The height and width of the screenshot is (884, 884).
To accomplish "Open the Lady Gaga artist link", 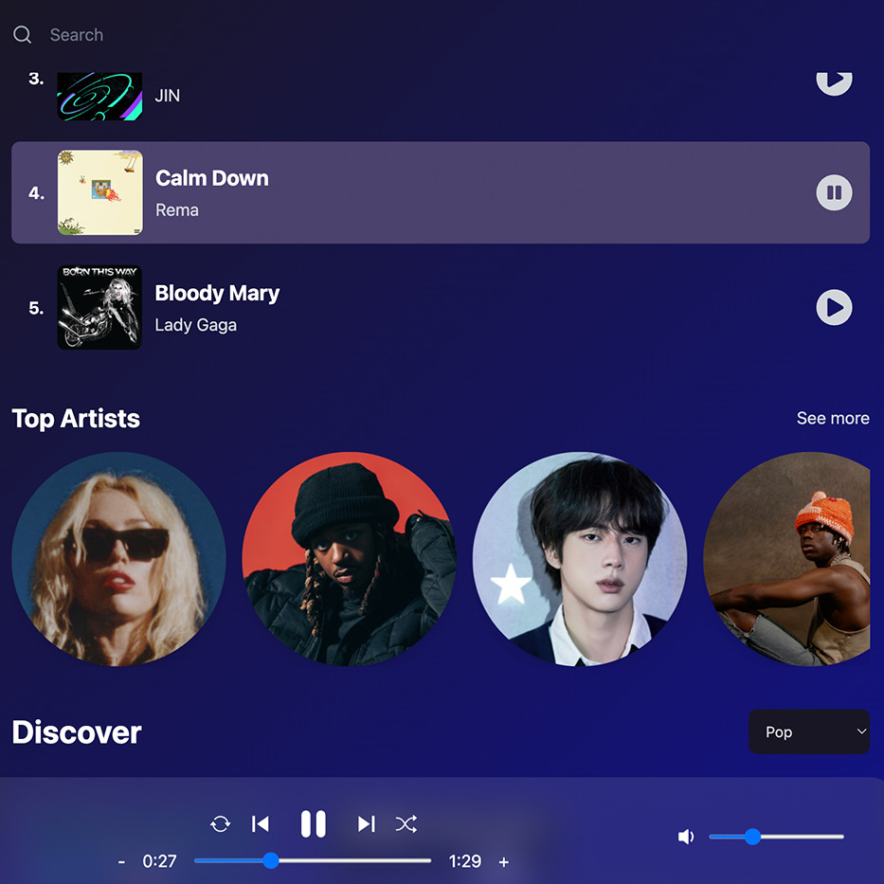I will [x=195, y=325].
